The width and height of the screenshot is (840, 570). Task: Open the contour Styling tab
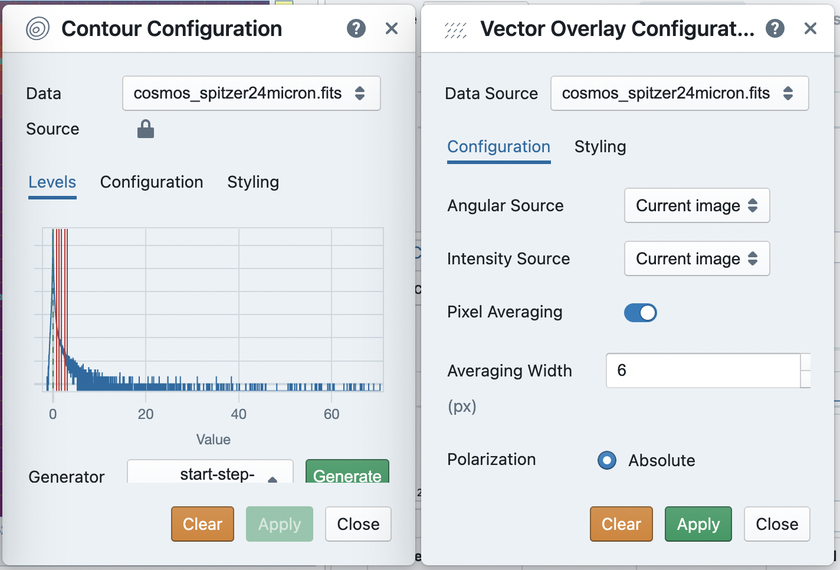[x=252, y=182]
